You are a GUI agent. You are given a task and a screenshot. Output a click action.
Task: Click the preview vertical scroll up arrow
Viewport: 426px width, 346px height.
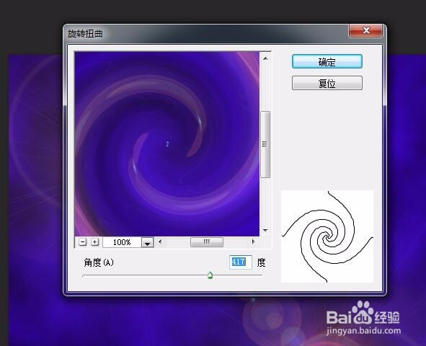pyautogui.click(x=265, y=58)
